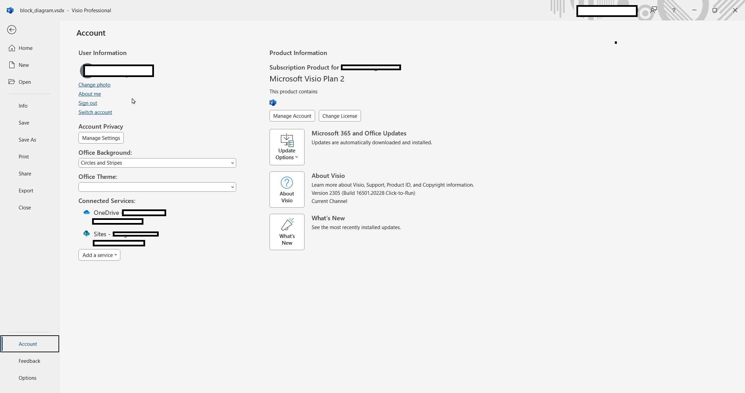Viewport: 745px width, 393px height.
Task: Click the OneDrive cloud icon
Action: [87, 212]
